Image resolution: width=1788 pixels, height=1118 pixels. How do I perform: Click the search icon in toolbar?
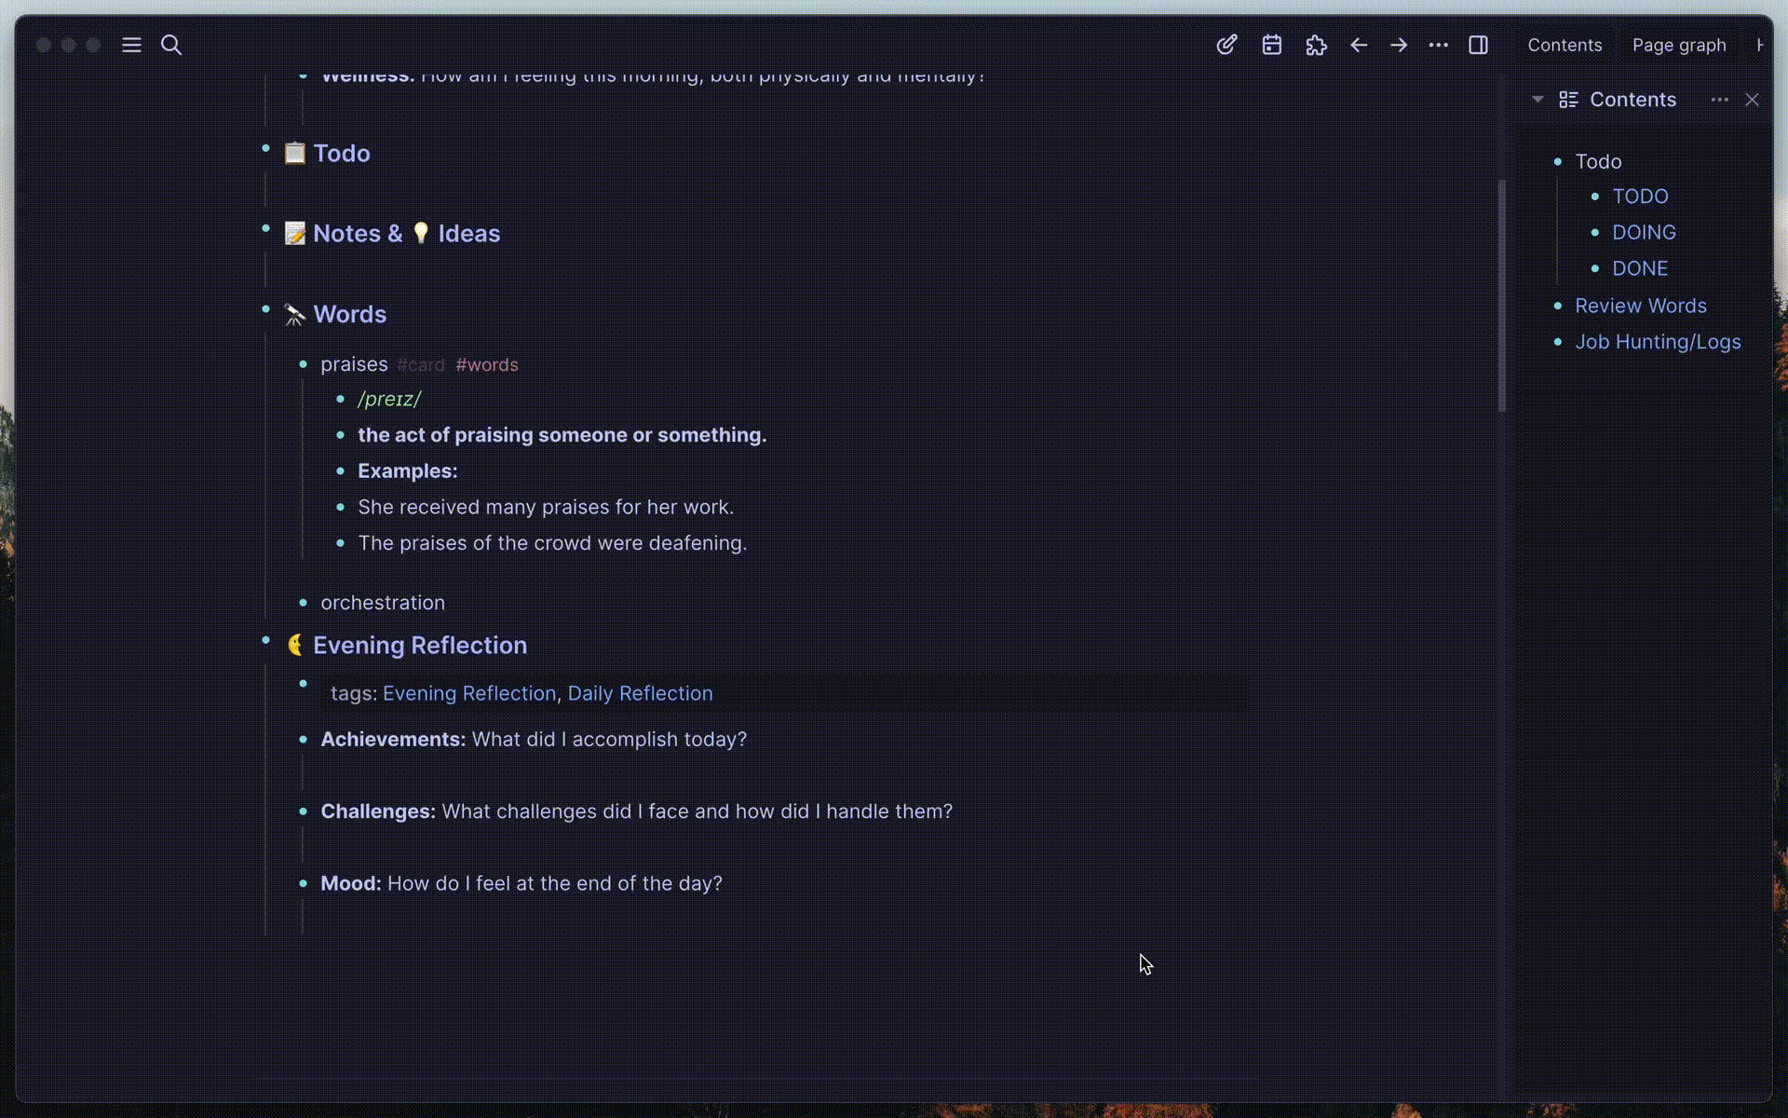click(171, 45)
